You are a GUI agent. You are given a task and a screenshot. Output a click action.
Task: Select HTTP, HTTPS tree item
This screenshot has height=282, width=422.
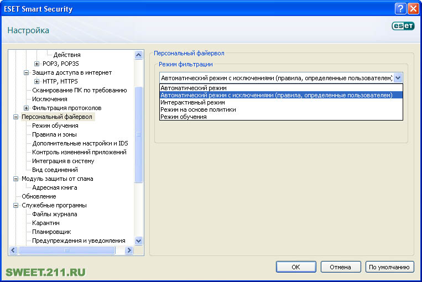(x=60, y=81)
